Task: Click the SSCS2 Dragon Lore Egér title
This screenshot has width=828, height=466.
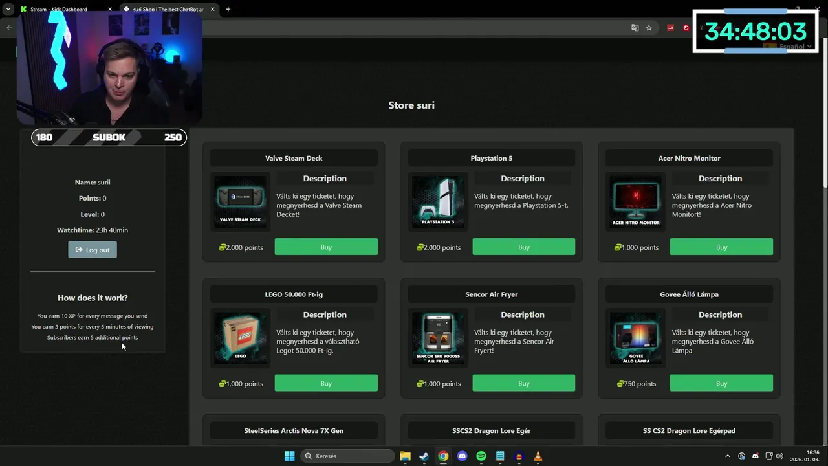Action: pos(492,430)
